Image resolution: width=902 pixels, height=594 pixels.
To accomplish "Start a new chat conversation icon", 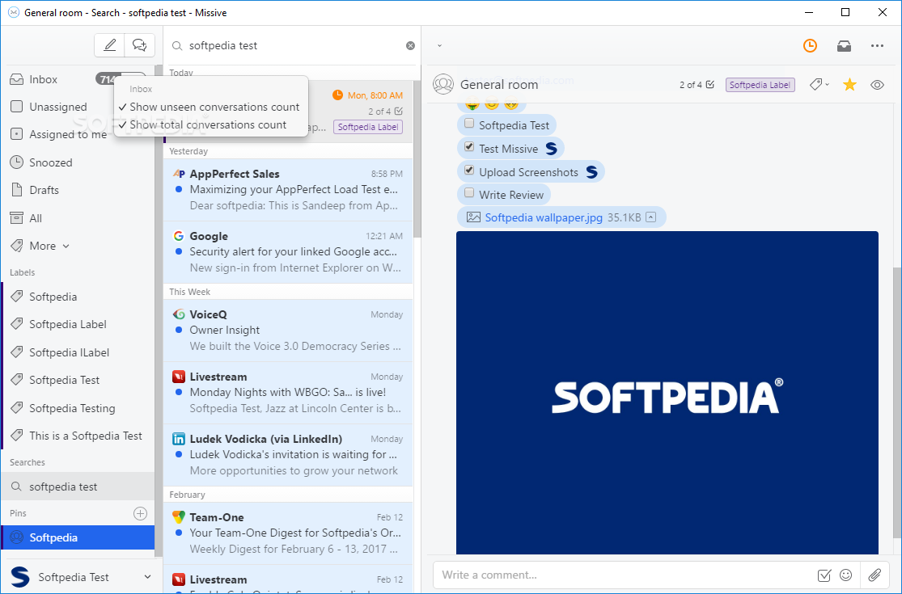I will coord(139,45).
